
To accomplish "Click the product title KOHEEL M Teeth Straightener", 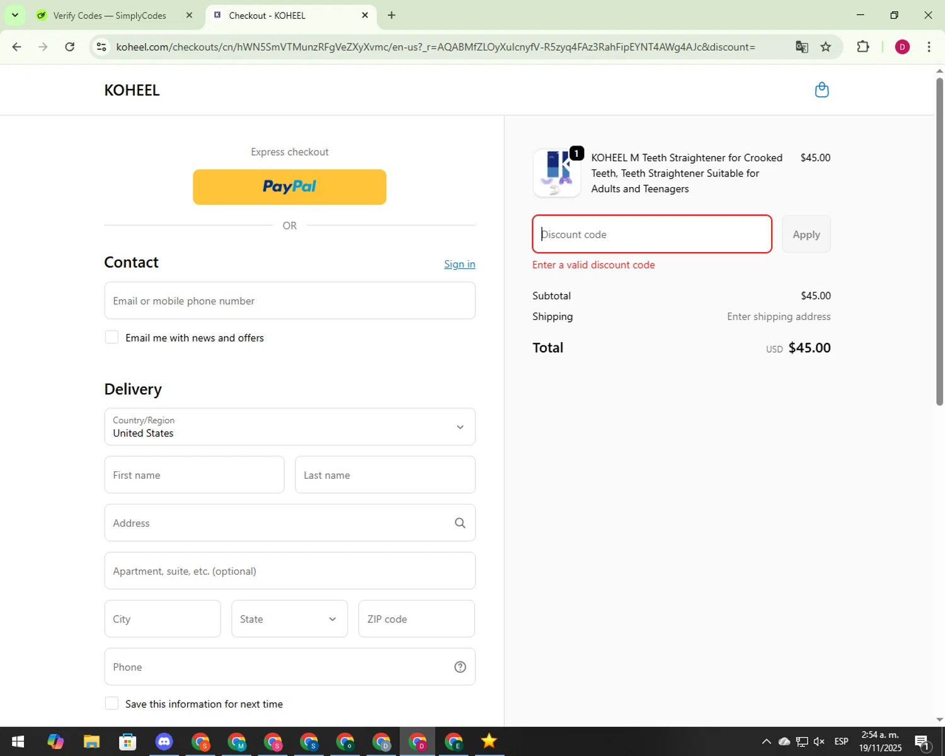I will click(x=687, y=173).
